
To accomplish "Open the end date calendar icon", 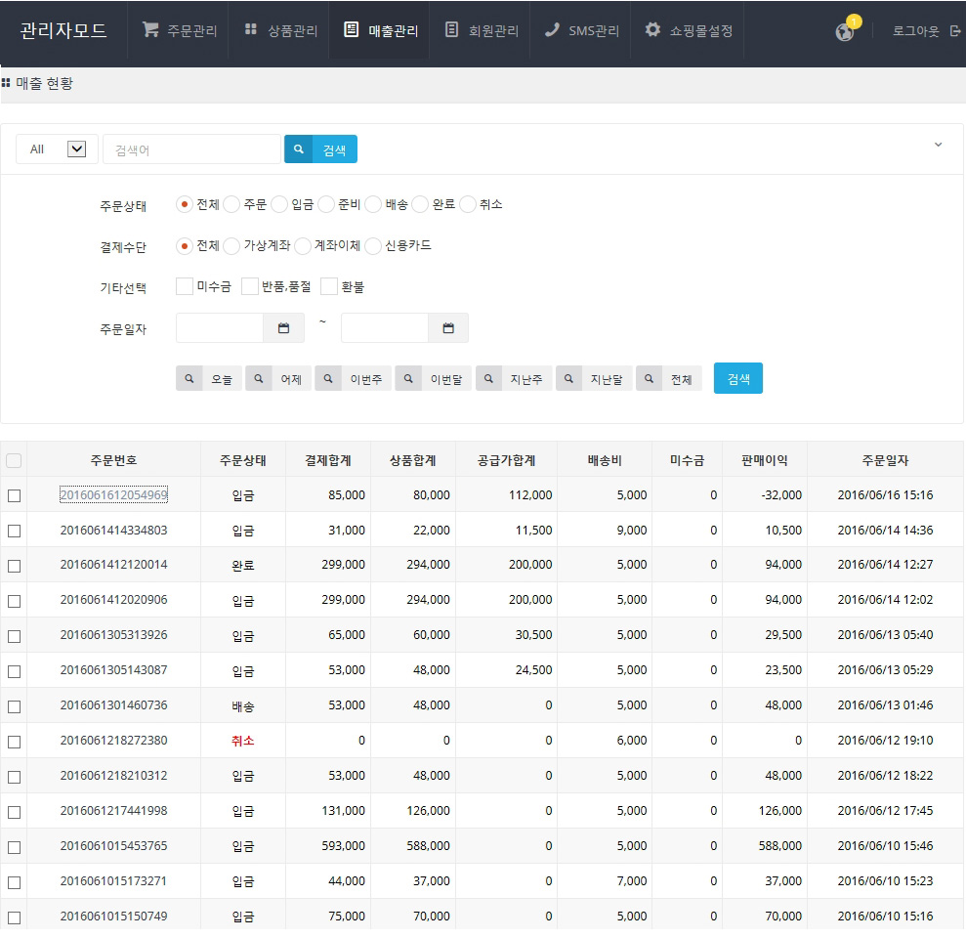I will tap(448, 328).
